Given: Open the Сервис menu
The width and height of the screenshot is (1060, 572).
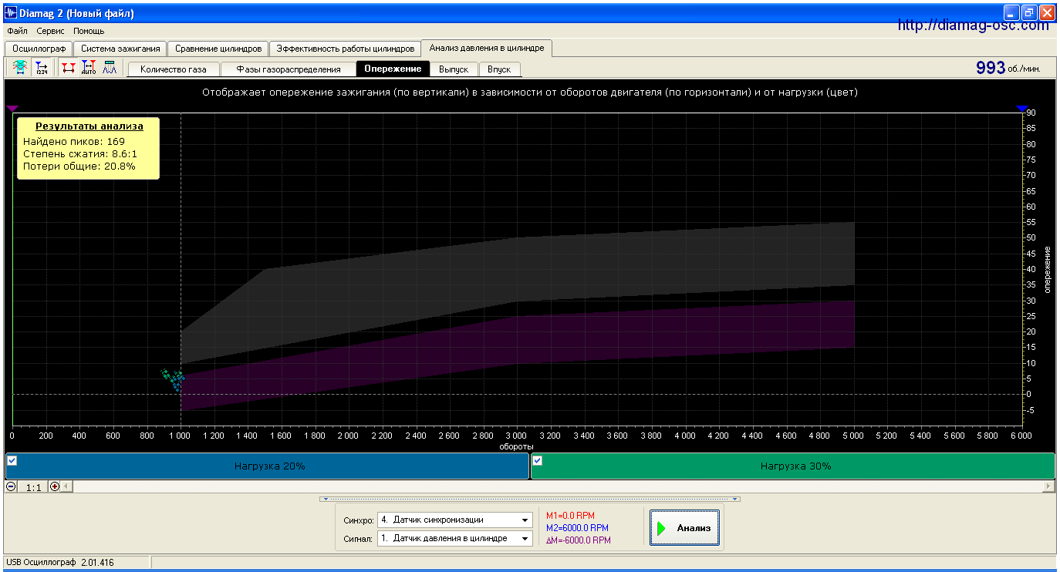Looking at the screenshot, I should pyautogui.click(x=50, y=32).
